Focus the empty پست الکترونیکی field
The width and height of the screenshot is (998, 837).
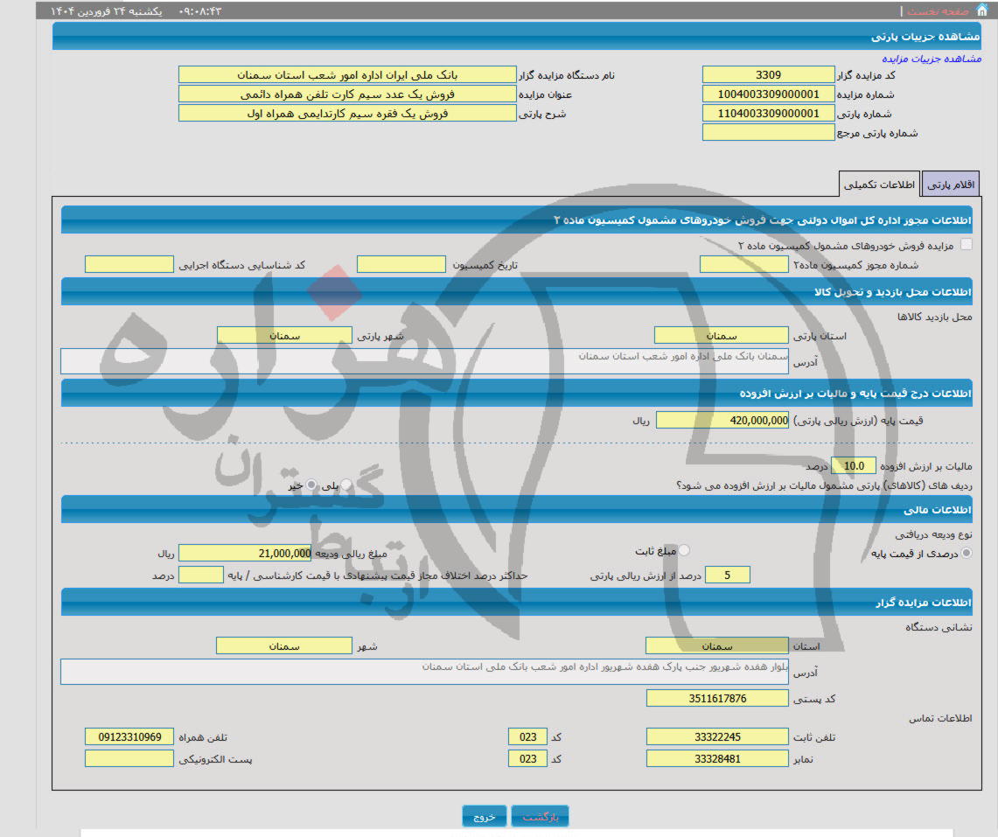click(129, 758)
